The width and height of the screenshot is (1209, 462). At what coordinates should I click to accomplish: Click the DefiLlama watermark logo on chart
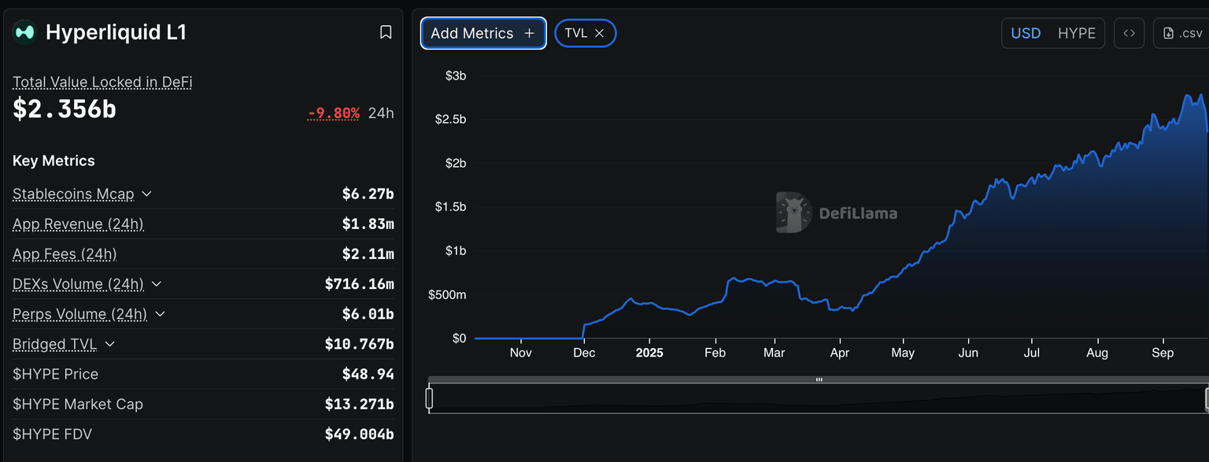(793, 213)
